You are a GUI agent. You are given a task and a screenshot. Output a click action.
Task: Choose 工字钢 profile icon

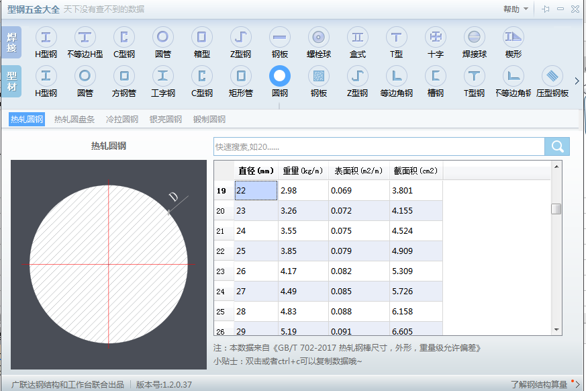[x=163, y=76]
